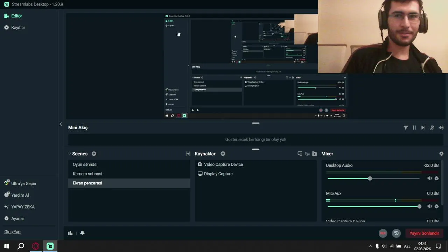Open the notifications bell in footer
The image size is (448, 252).
point(82,233)
